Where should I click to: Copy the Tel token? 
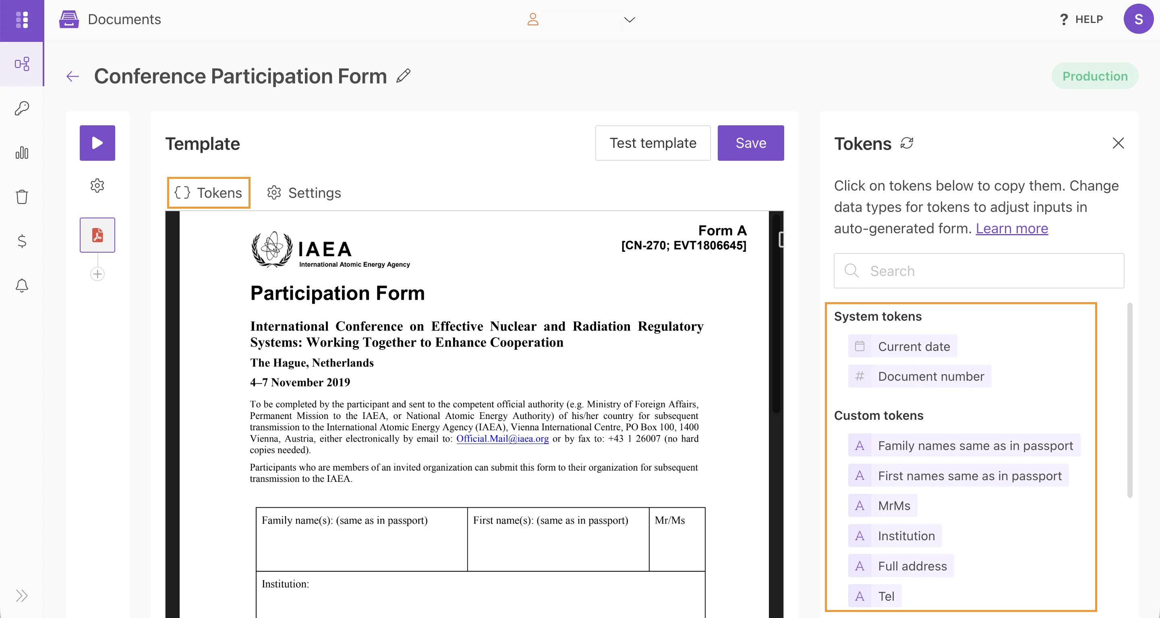(886, 596)
